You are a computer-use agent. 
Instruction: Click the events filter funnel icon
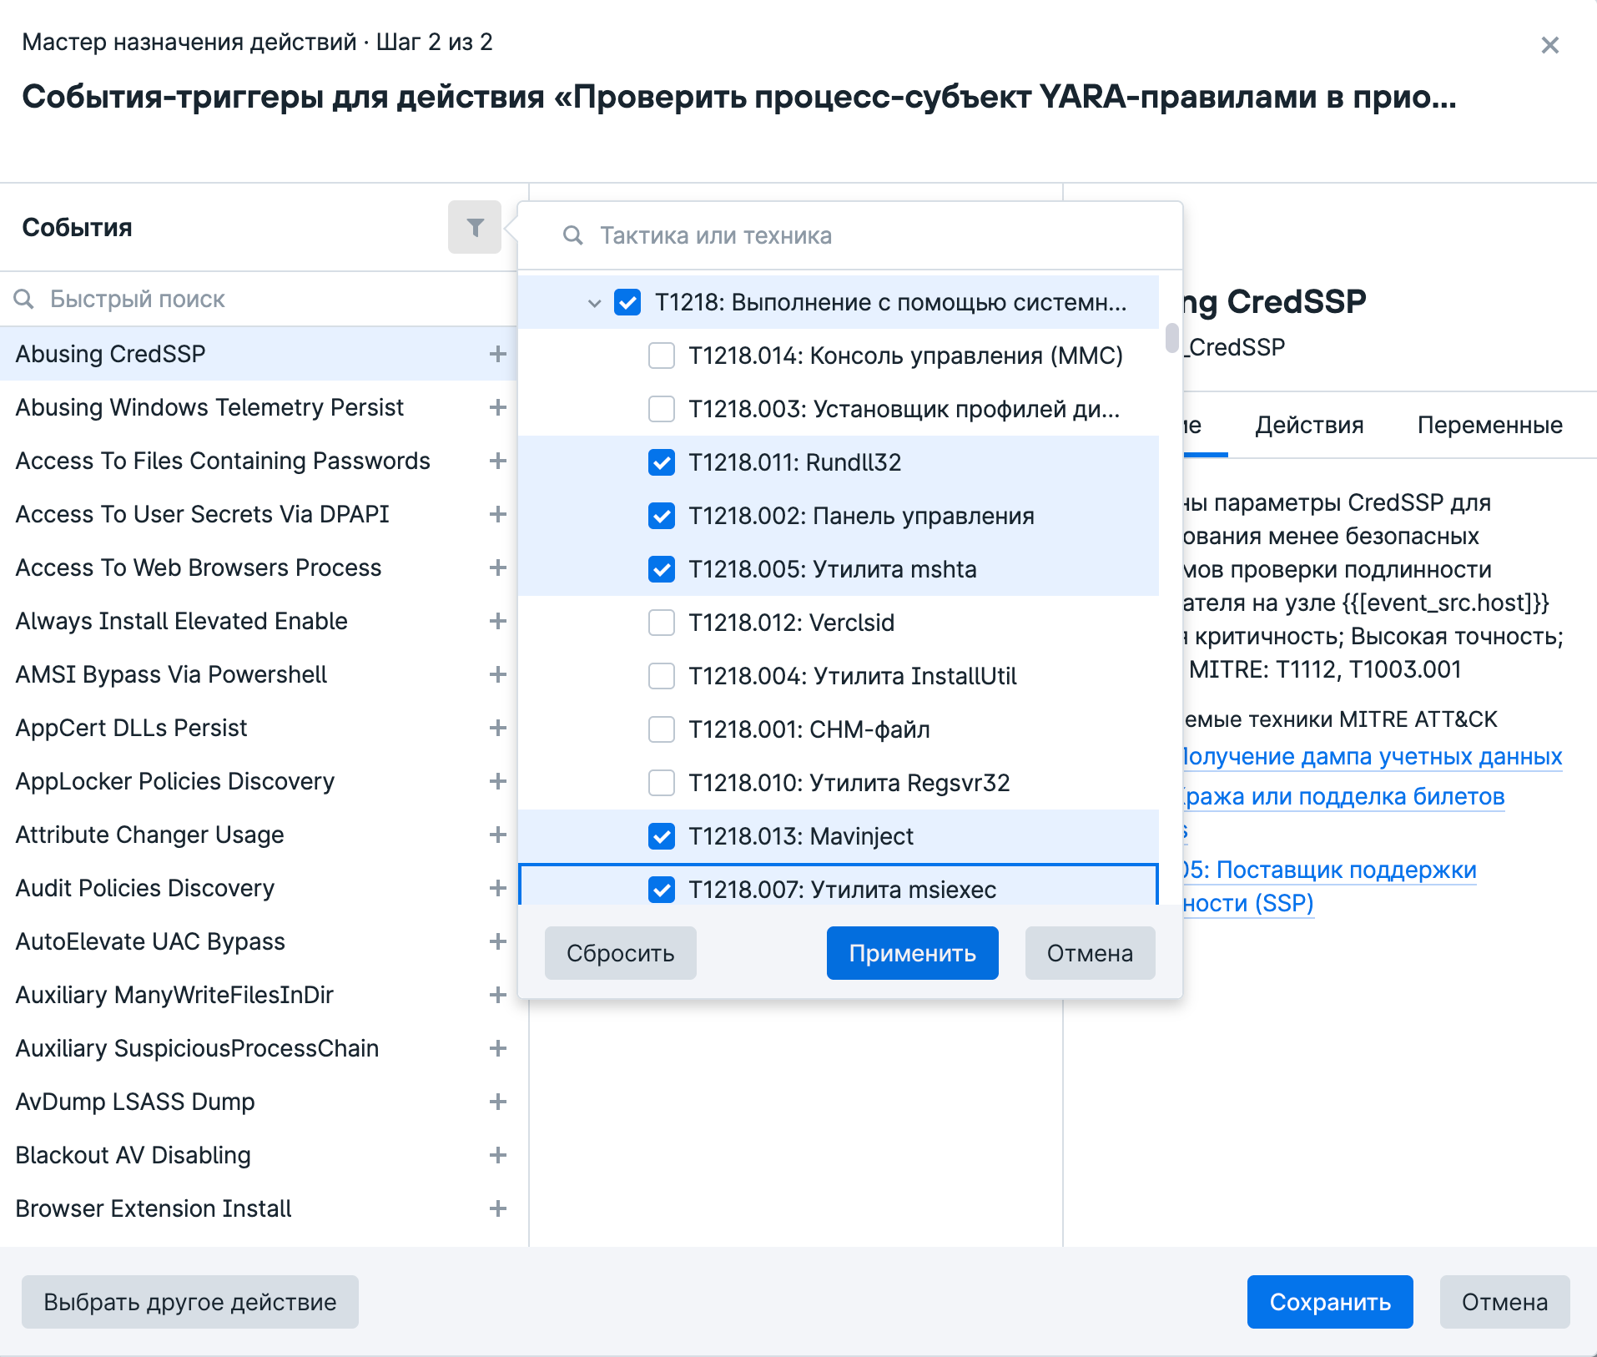(475, 227)
